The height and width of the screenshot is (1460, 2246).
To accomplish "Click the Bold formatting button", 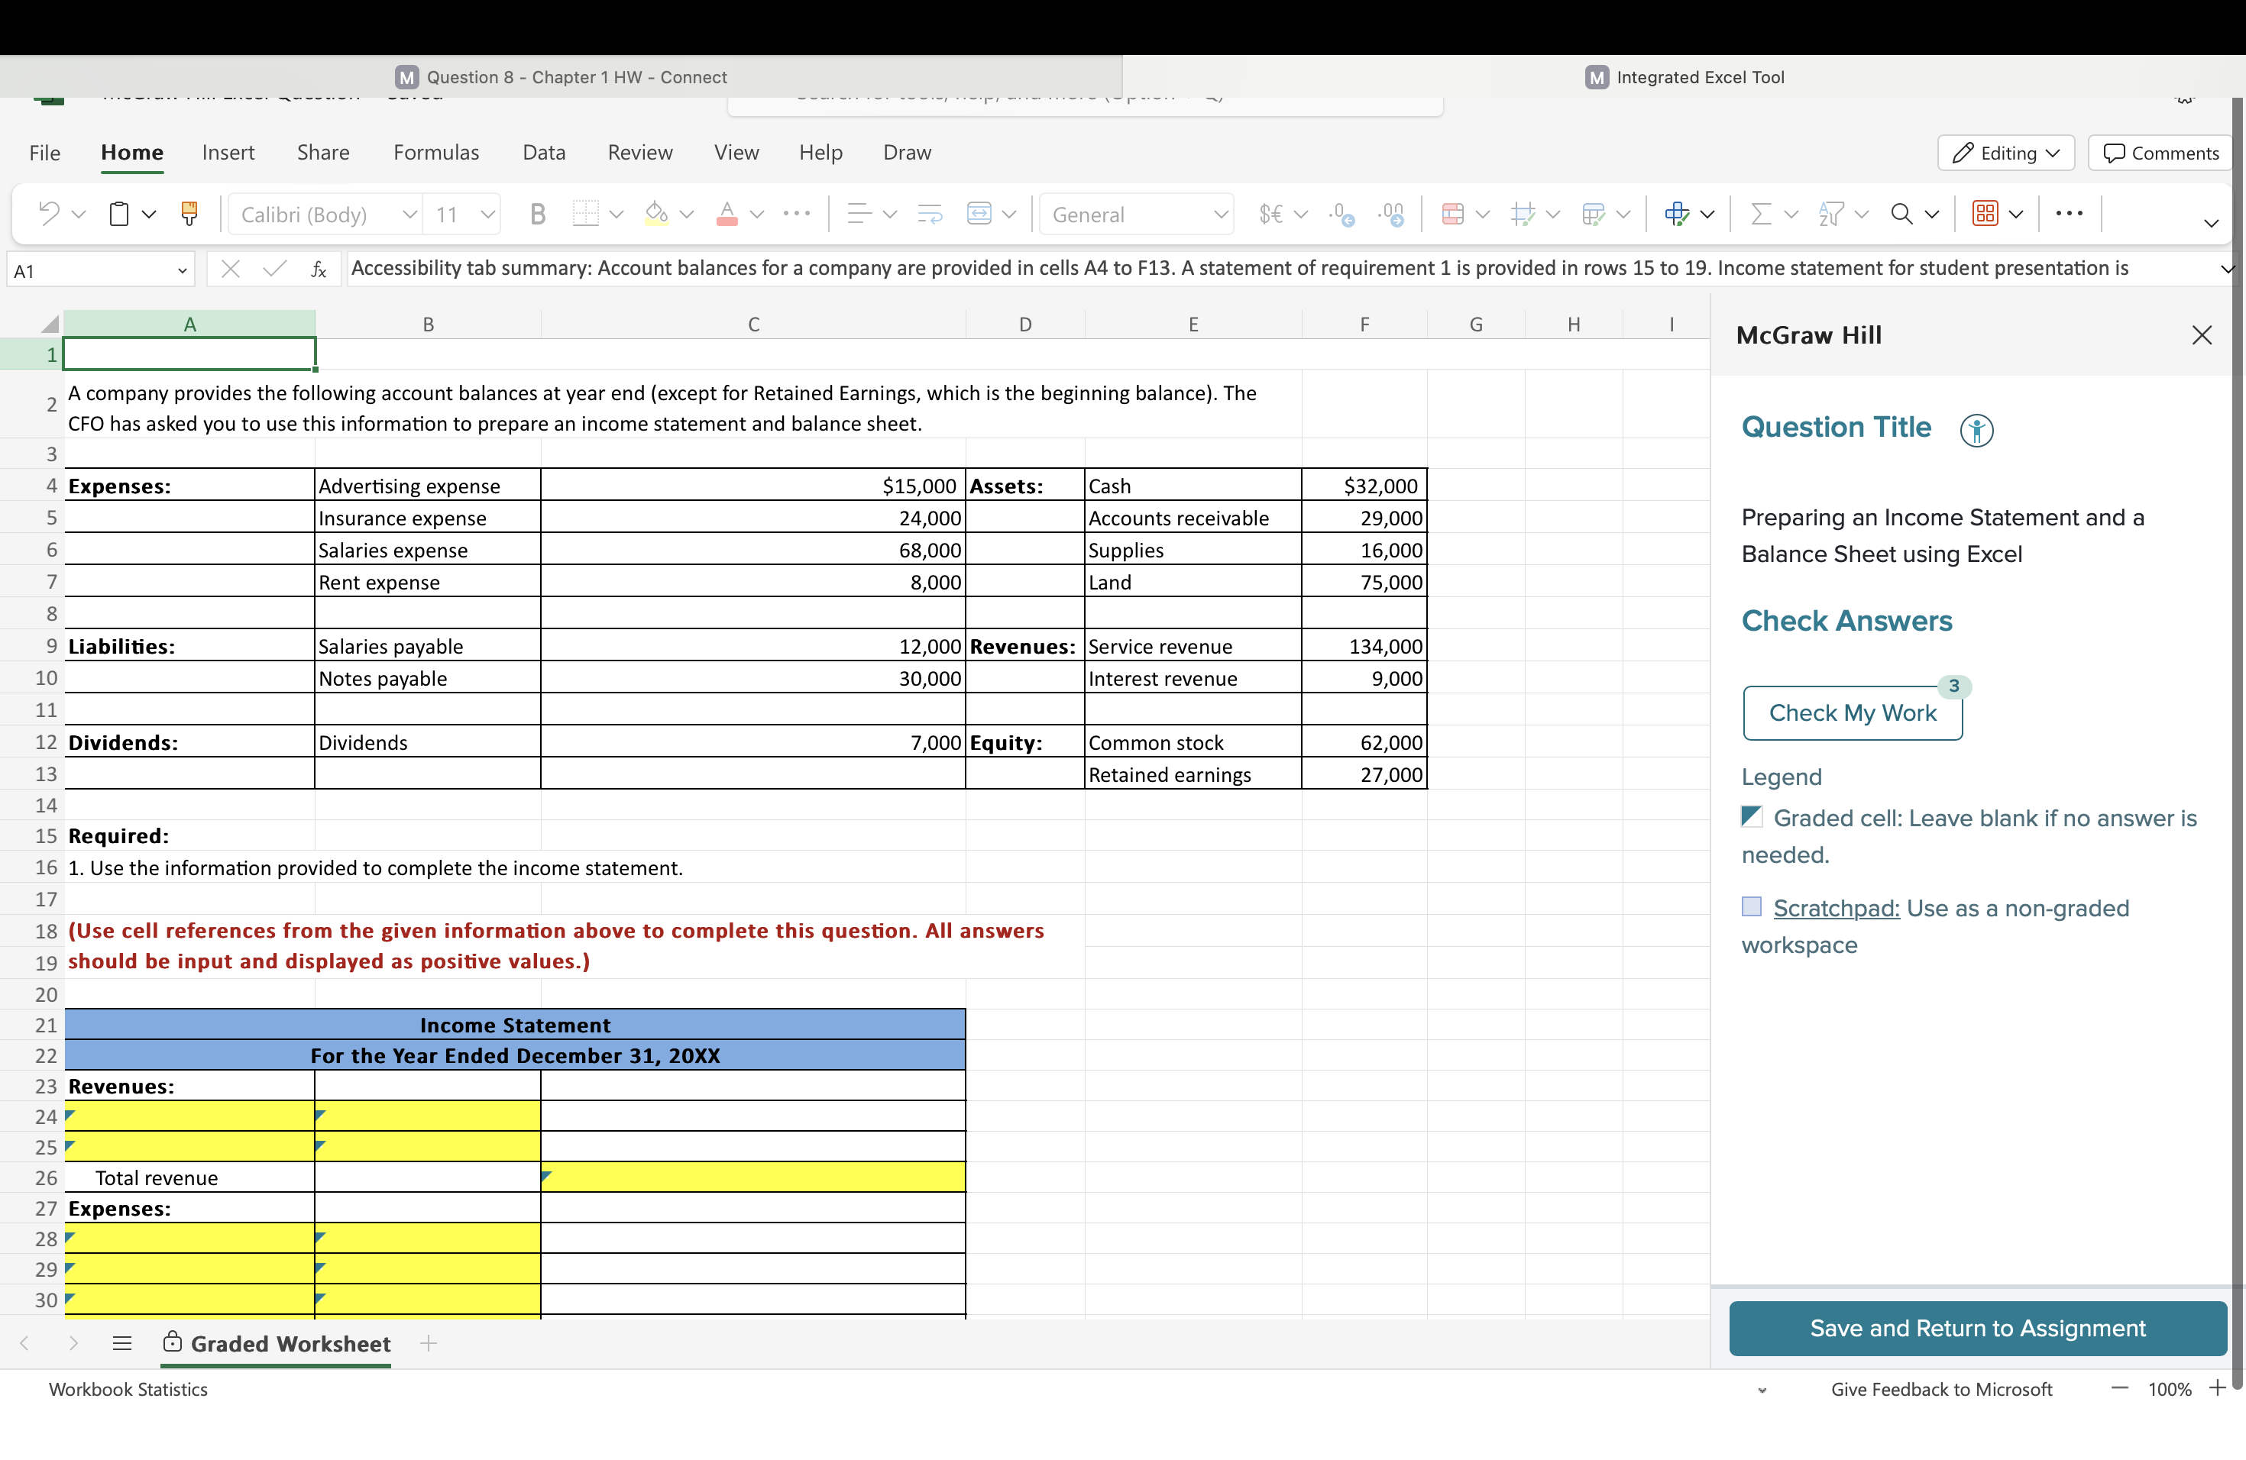I will click(x=537, y=214).
